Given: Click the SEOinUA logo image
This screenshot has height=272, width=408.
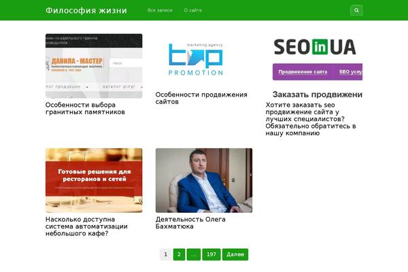Looking at the screenshot, I should click(315, 47).
